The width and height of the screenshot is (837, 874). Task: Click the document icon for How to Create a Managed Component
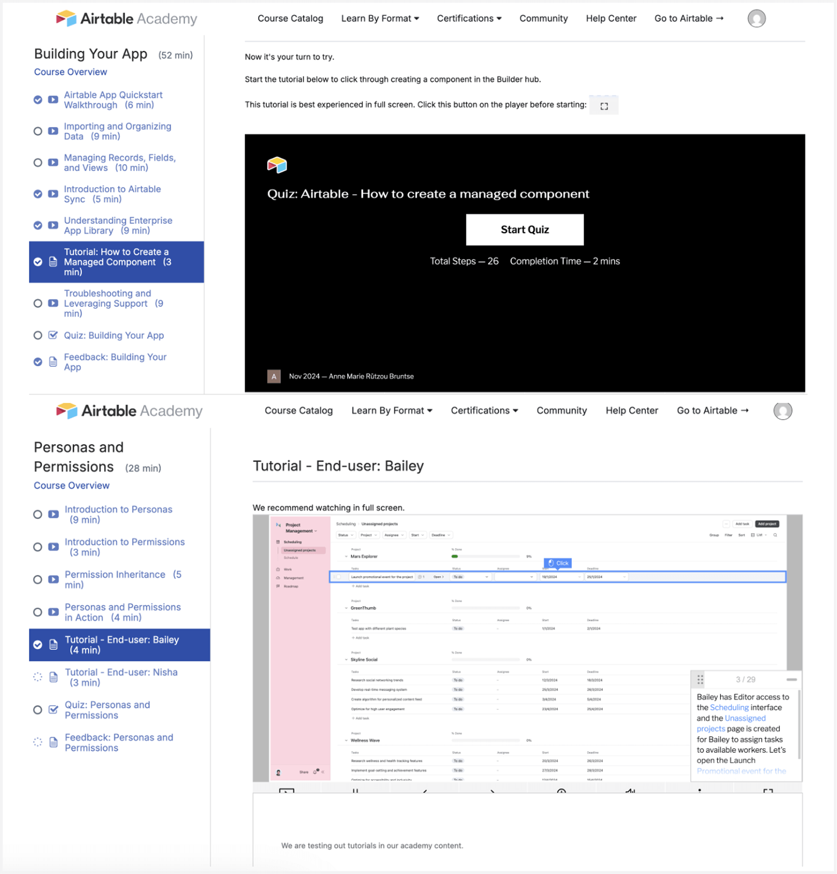coord(53,262)
